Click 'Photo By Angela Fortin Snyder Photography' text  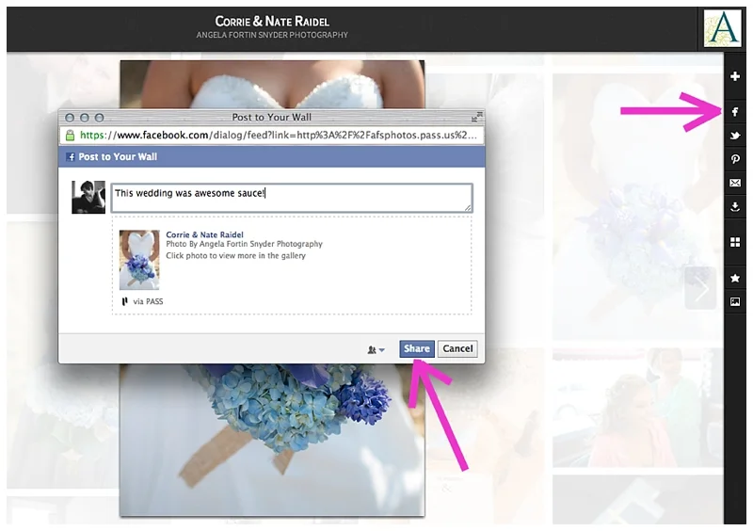244,244
